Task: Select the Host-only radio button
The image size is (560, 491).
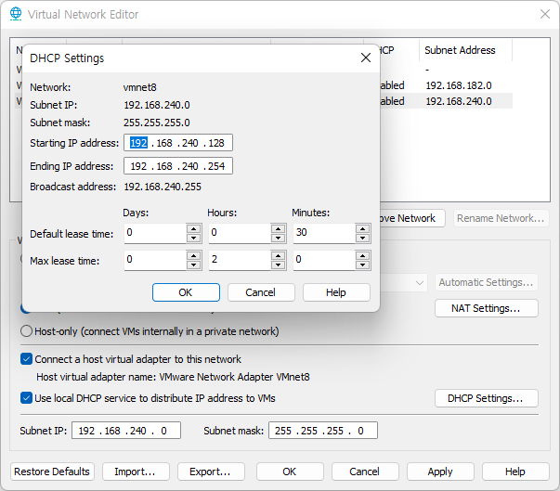Action: point(26,331)
